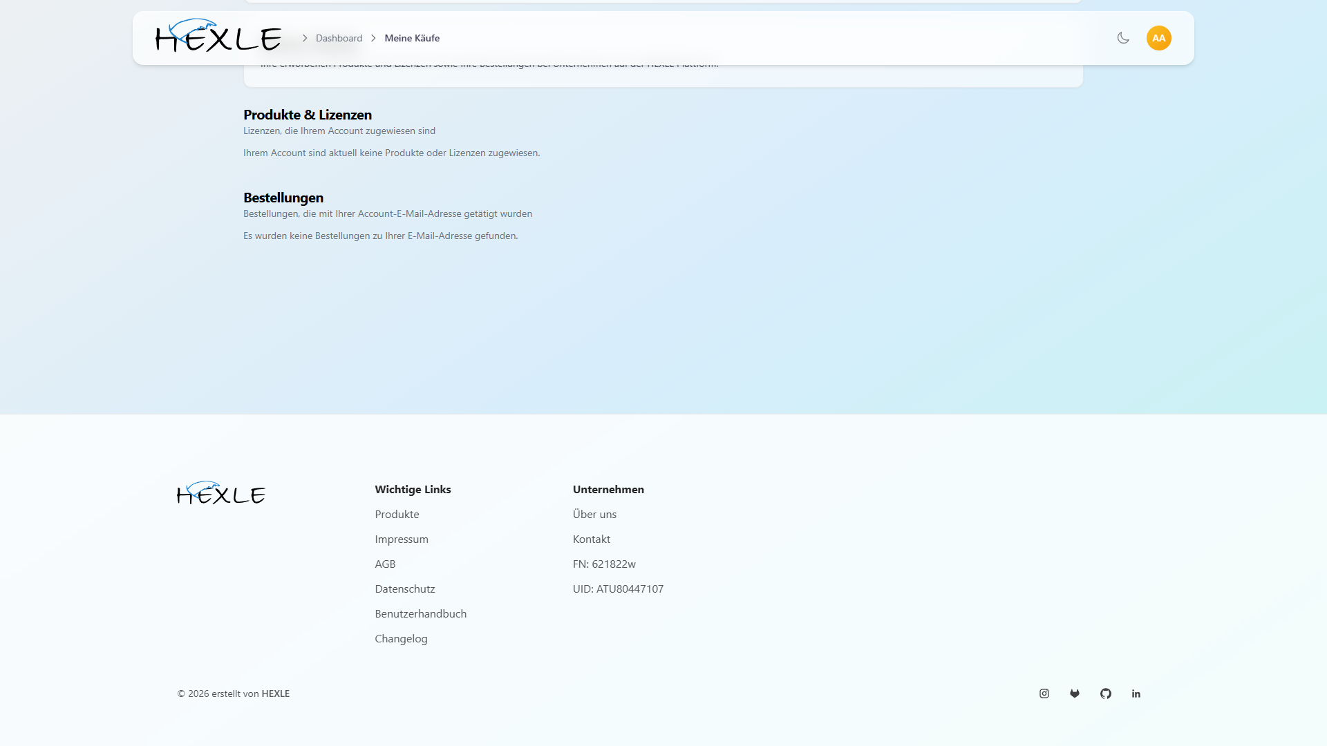Open the Kontakt link
Viewport: 1327px width, 746px height.
pyautogui.click(x=592, y=539)
